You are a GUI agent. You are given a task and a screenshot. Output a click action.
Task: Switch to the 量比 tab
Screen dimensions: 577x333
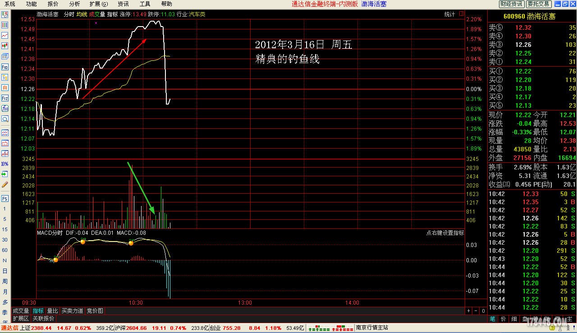[x=53, y=311]
